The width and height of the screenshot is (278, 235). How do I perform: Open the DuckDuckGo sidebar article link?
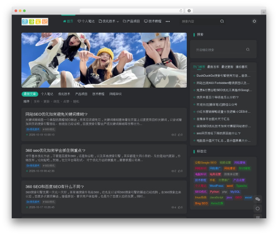click(224, 76)
